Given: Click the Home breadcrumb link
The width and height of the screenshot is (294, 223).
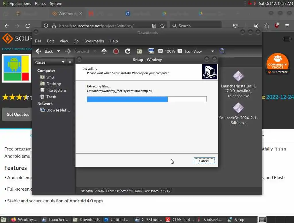Looking at the screenshot, I should tap(6, 49).
